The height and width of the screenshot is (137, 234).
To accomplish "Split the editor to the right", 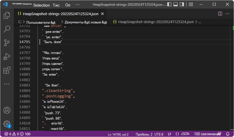I will pyautogui.click(x=220, y=14).
